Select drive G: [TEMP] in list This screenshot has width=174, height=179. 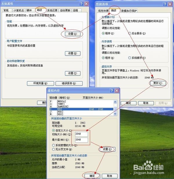click(x=81, y=104)
